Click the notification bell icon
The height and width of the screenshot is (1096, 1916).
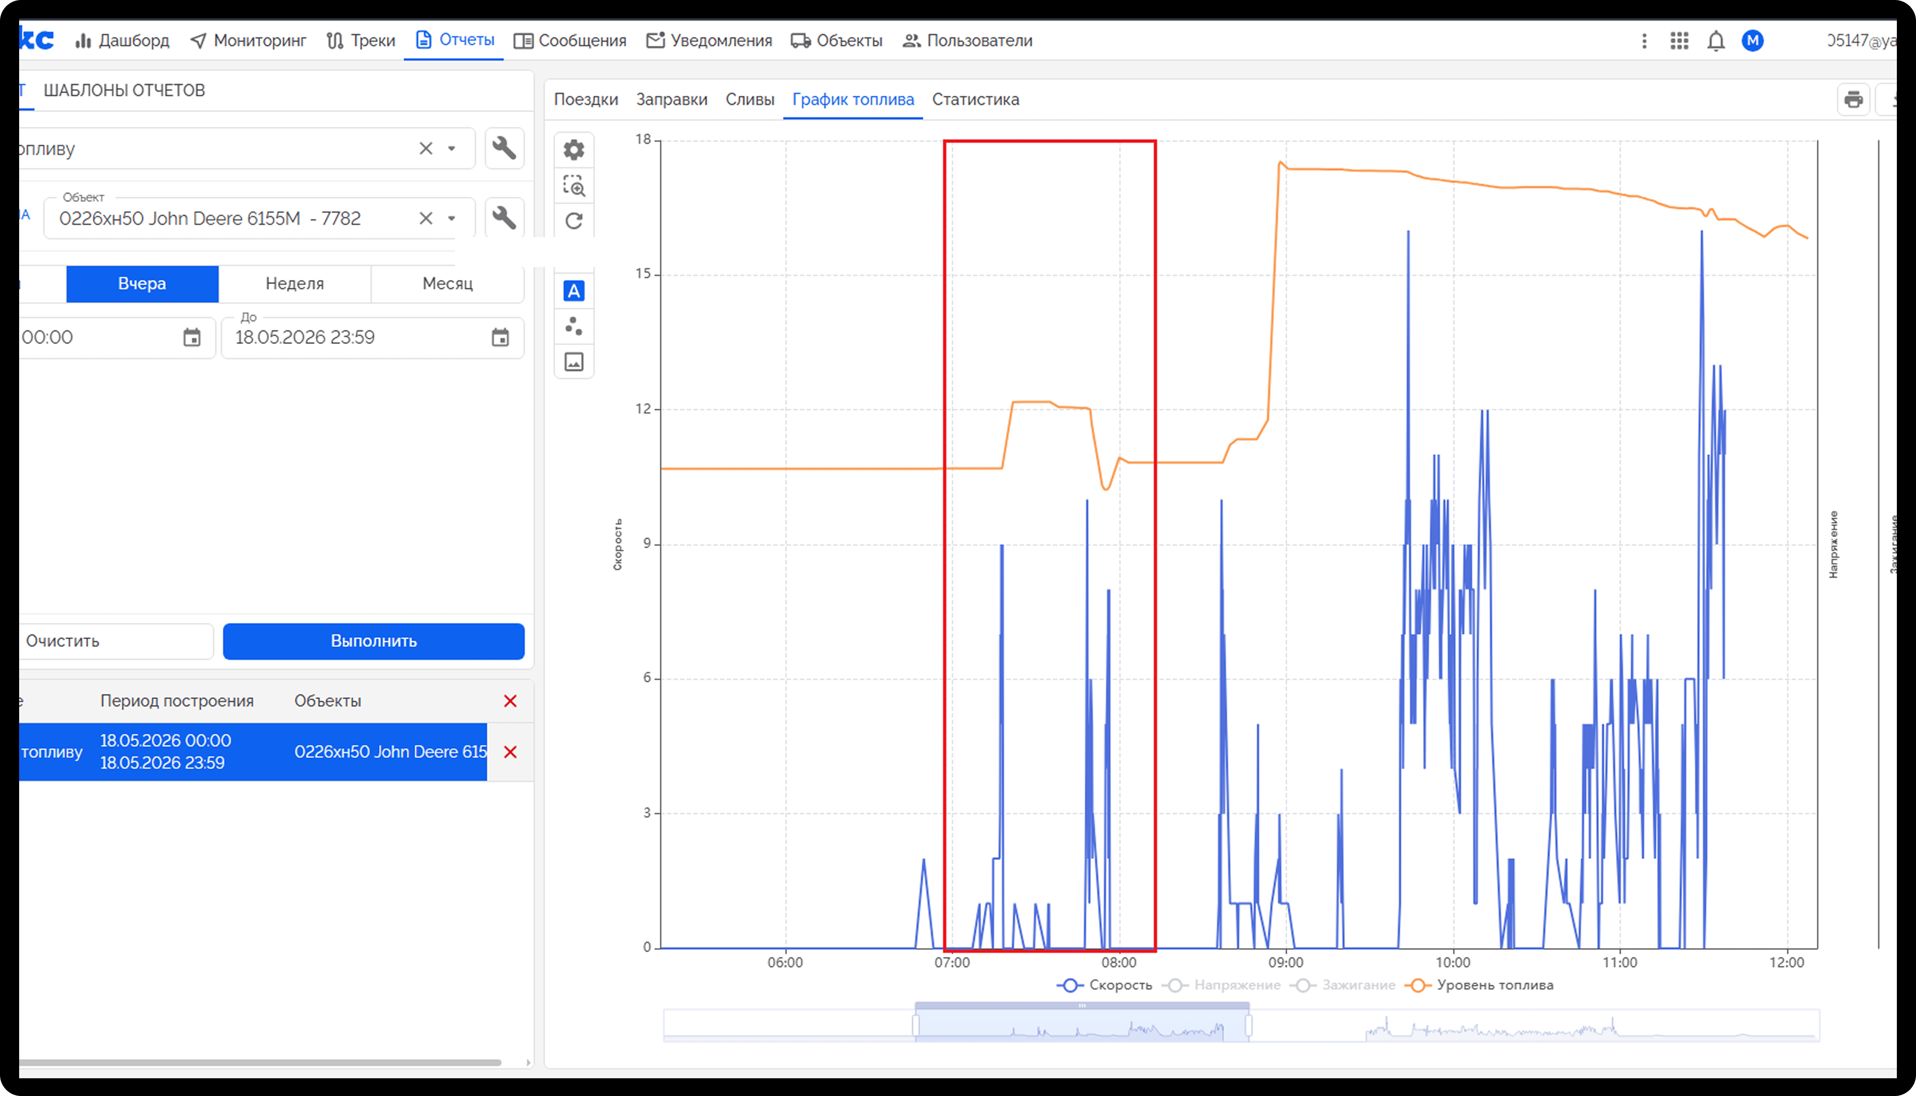point(1716,41)
